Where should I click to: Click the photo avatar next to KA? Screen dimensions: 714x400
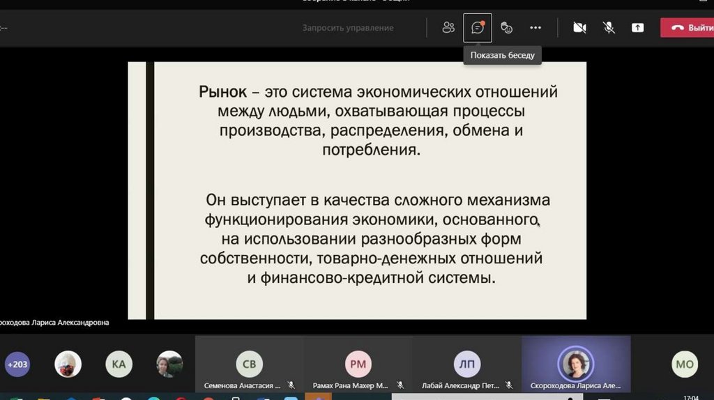(169, 364)
